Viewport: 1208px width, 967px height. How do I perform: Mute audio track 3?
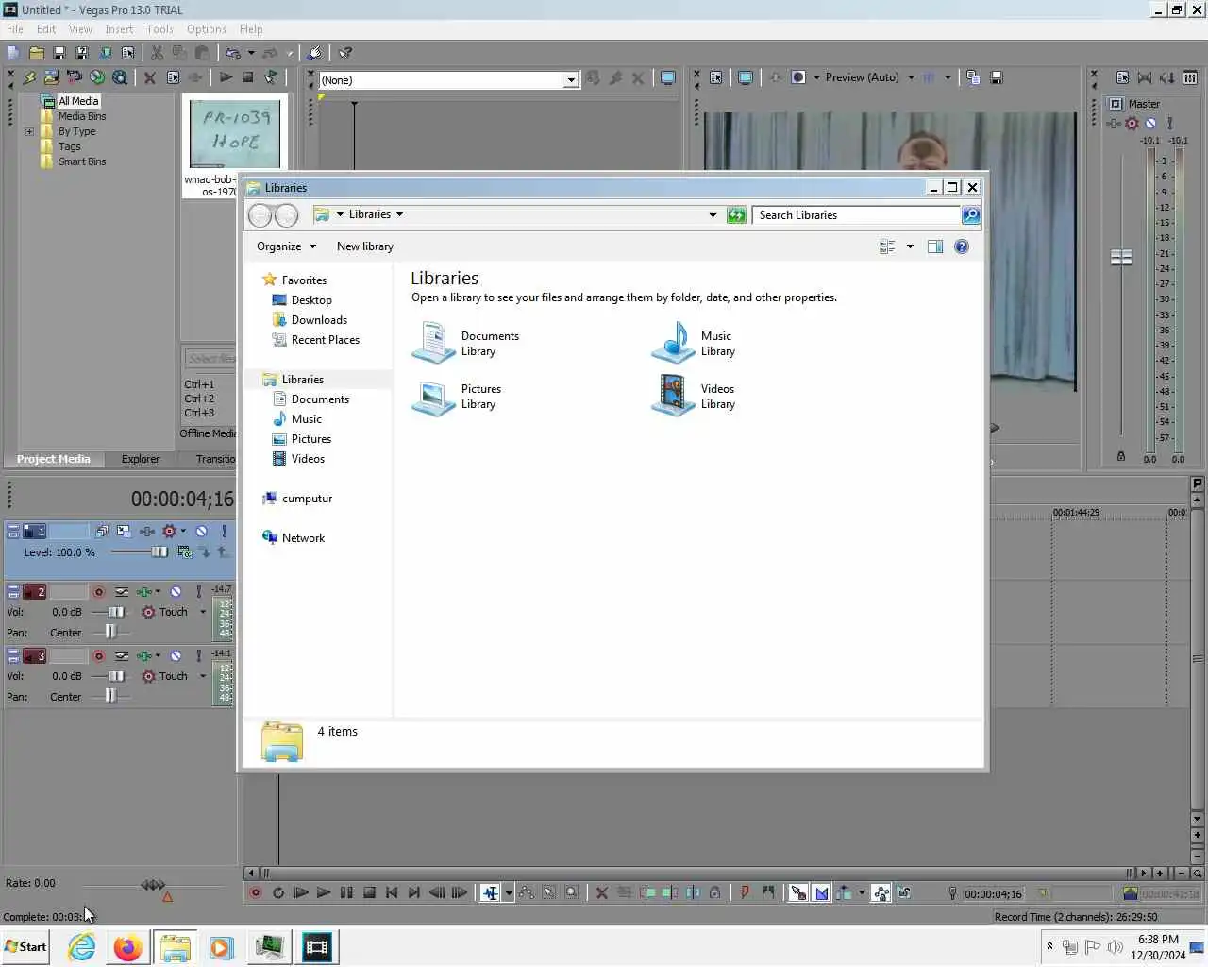point(176,655)
